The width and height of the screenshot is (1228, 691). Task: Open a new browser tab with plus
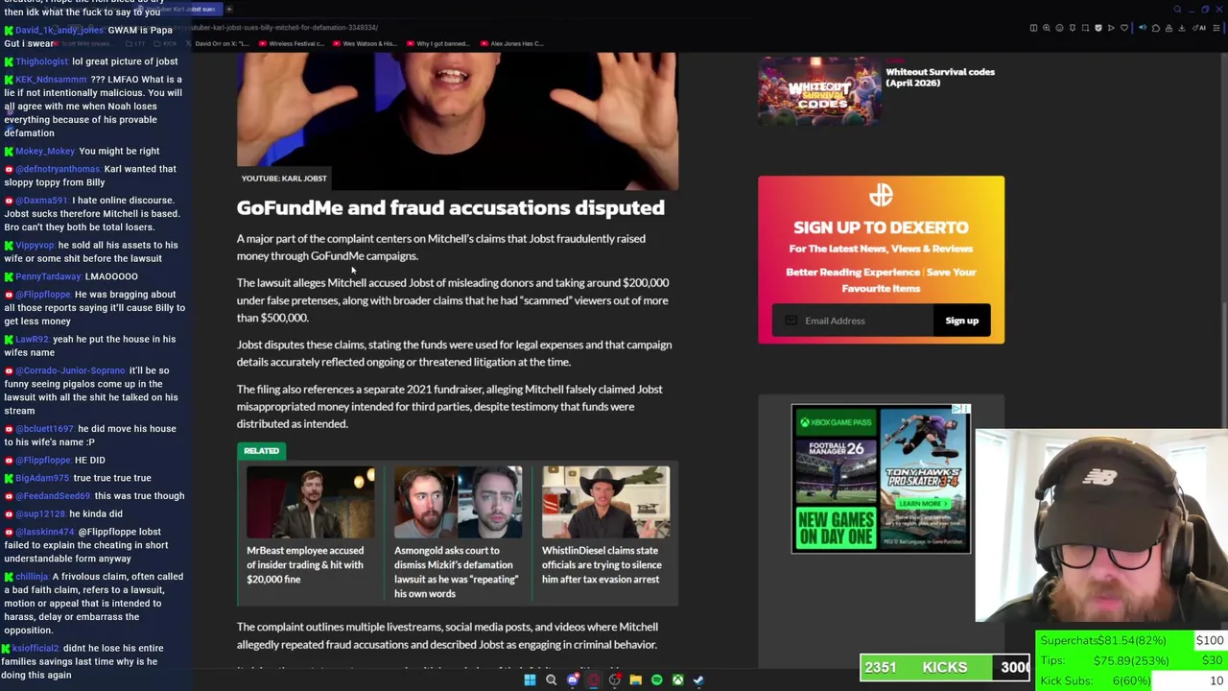tap(229, 9)
